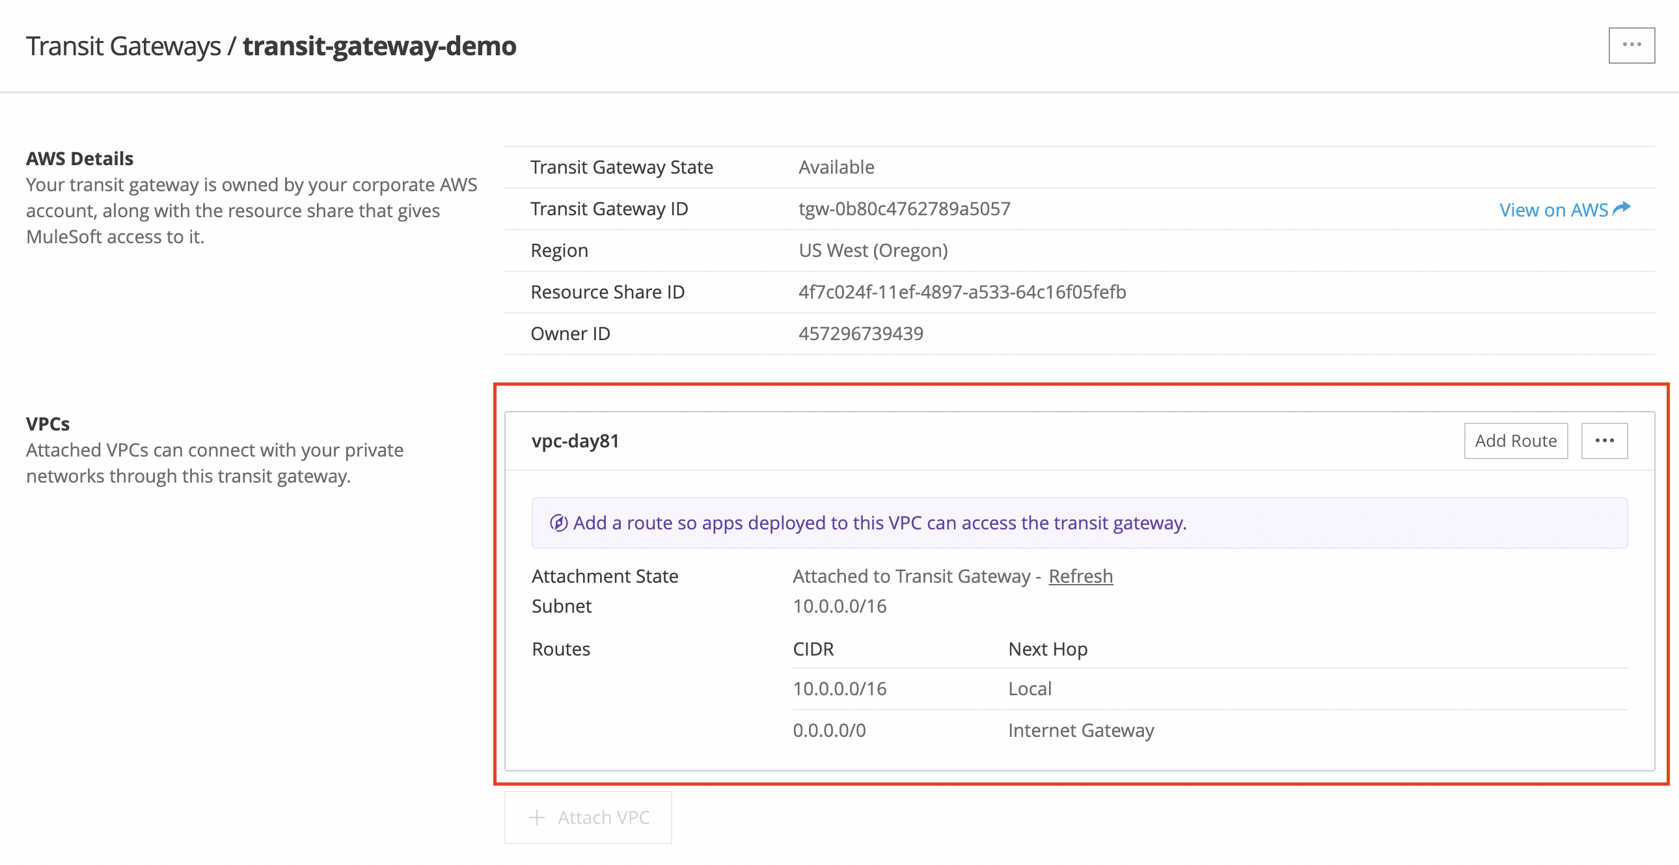
Task: Click the plus icon on Attach VPC
Action: [x=536, y=818]
